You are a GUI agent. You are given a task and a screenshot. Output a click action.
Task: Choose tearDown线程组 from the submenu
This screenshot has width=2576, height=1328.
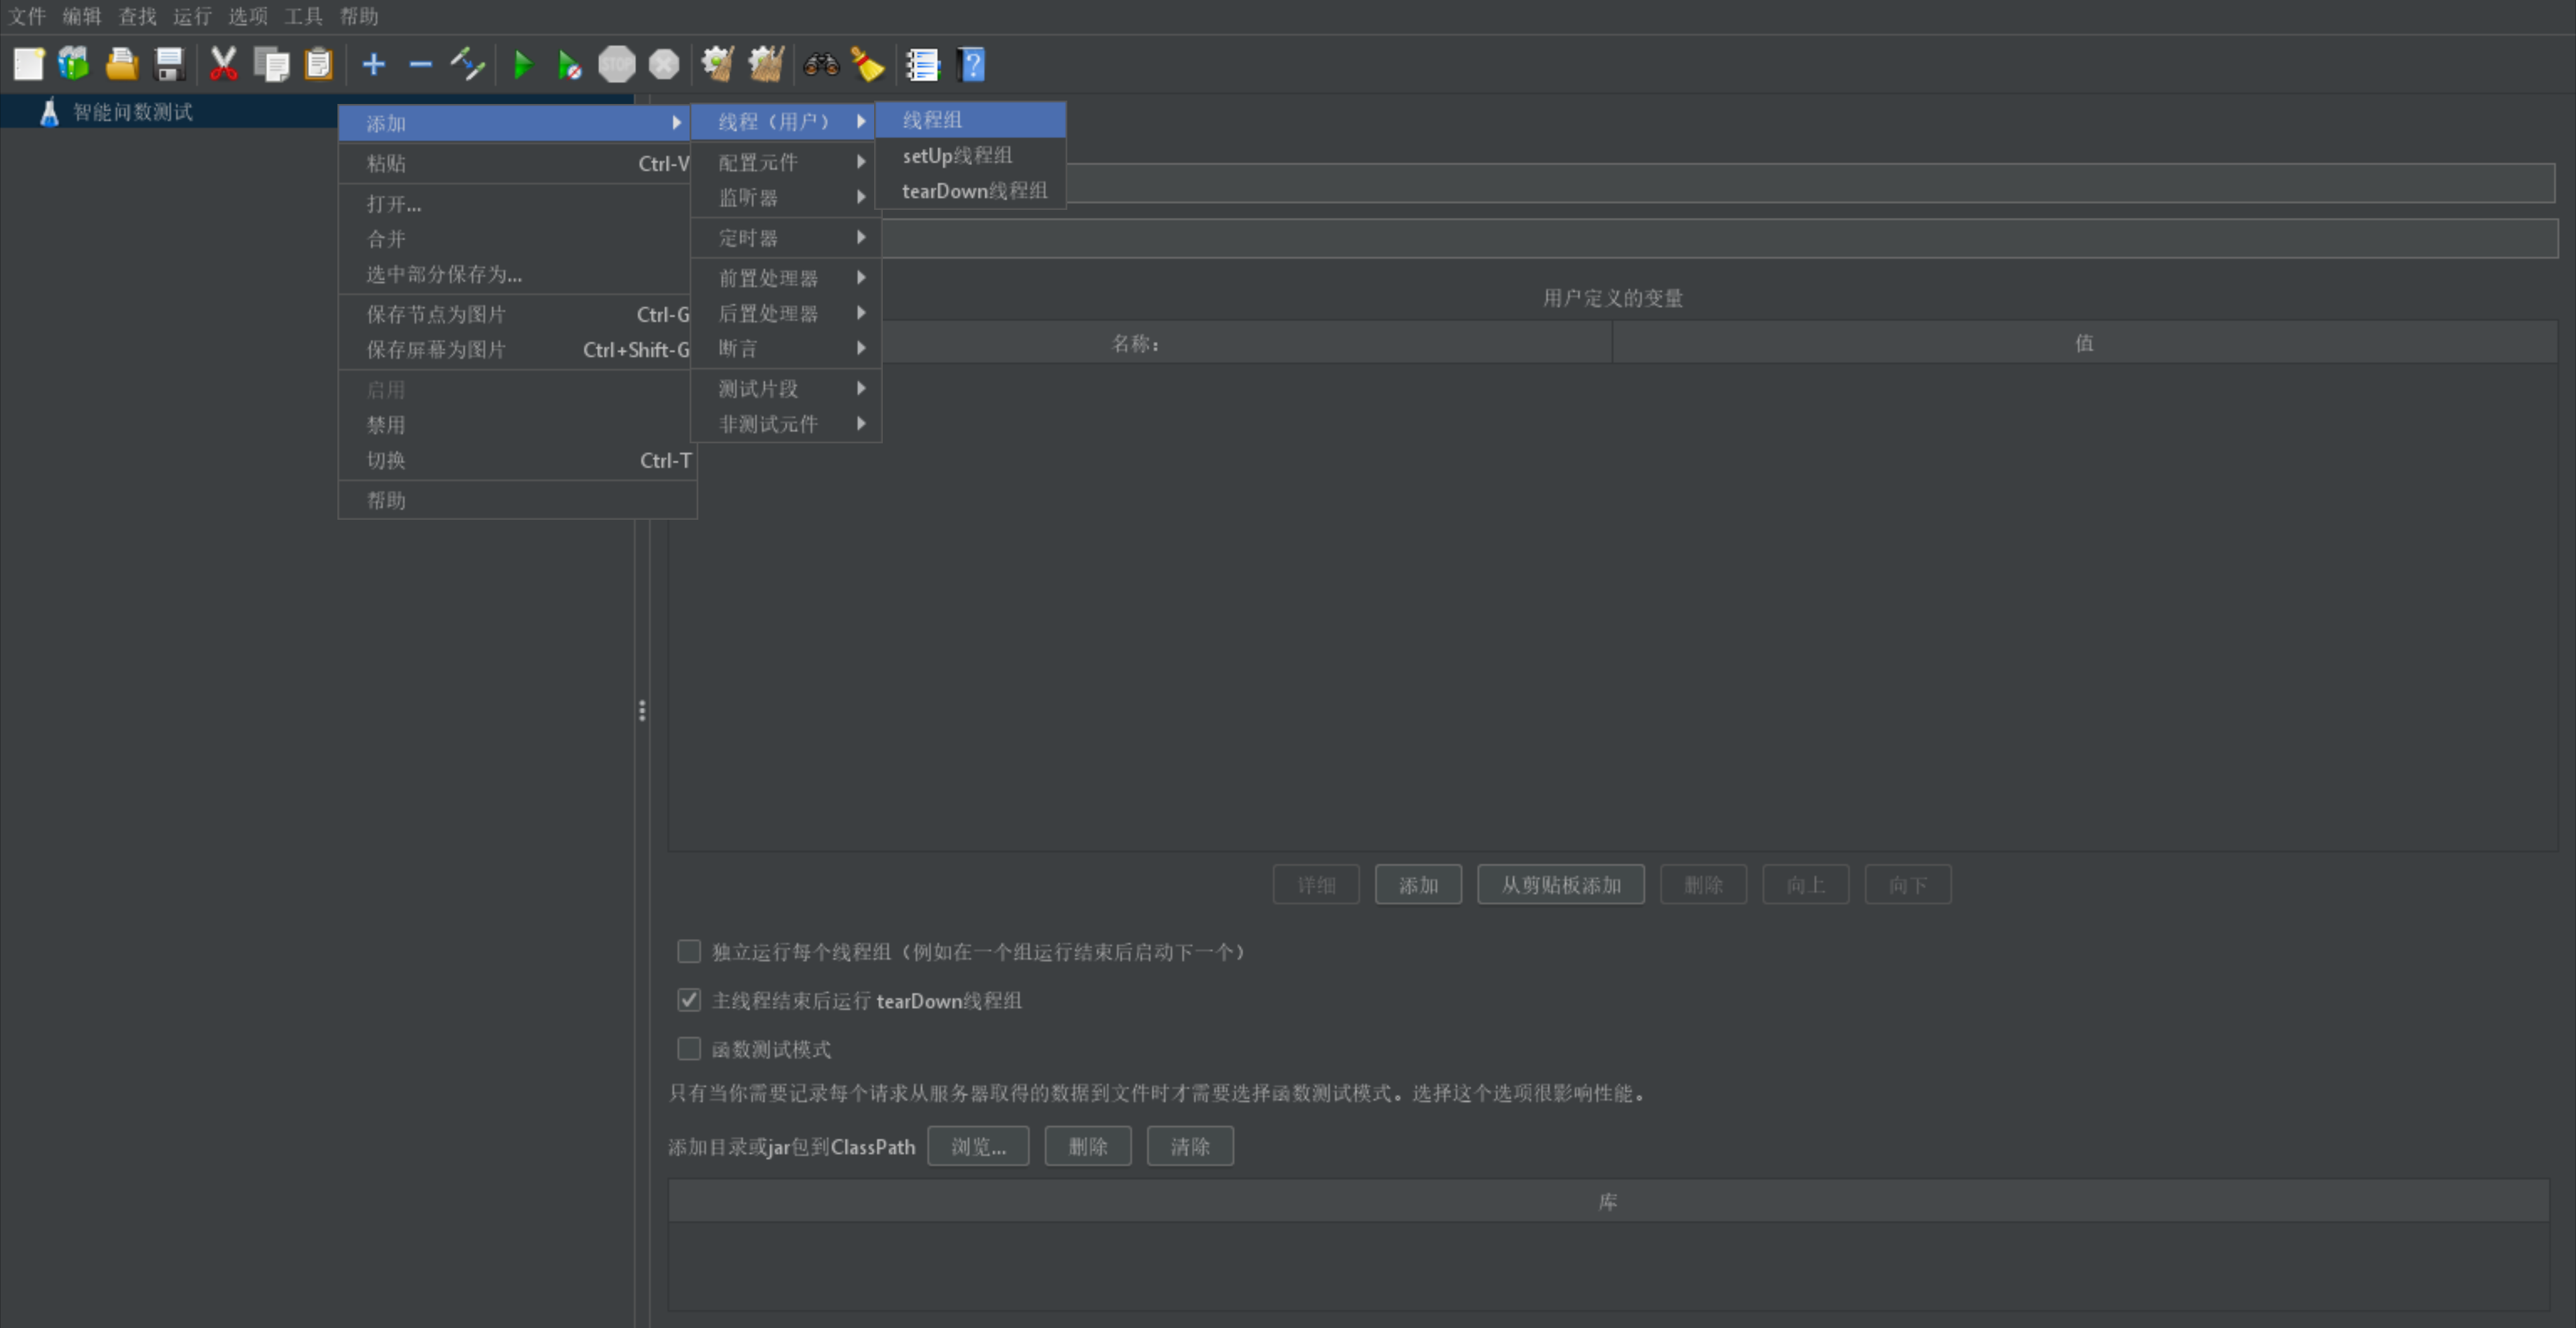pos(970,191)
